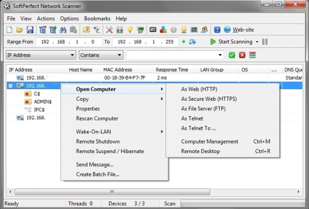Click the blue help question icon
Image resolution: width=309 pixels, height=209 pixels.
(x=217, y=30)
